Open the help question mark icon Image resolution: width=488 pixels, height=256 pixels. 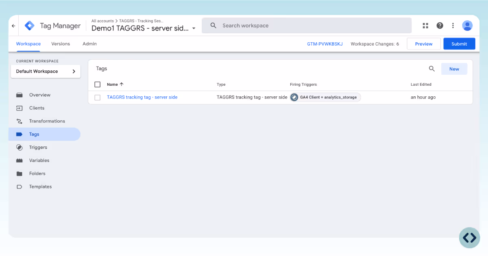coord(440,26)
